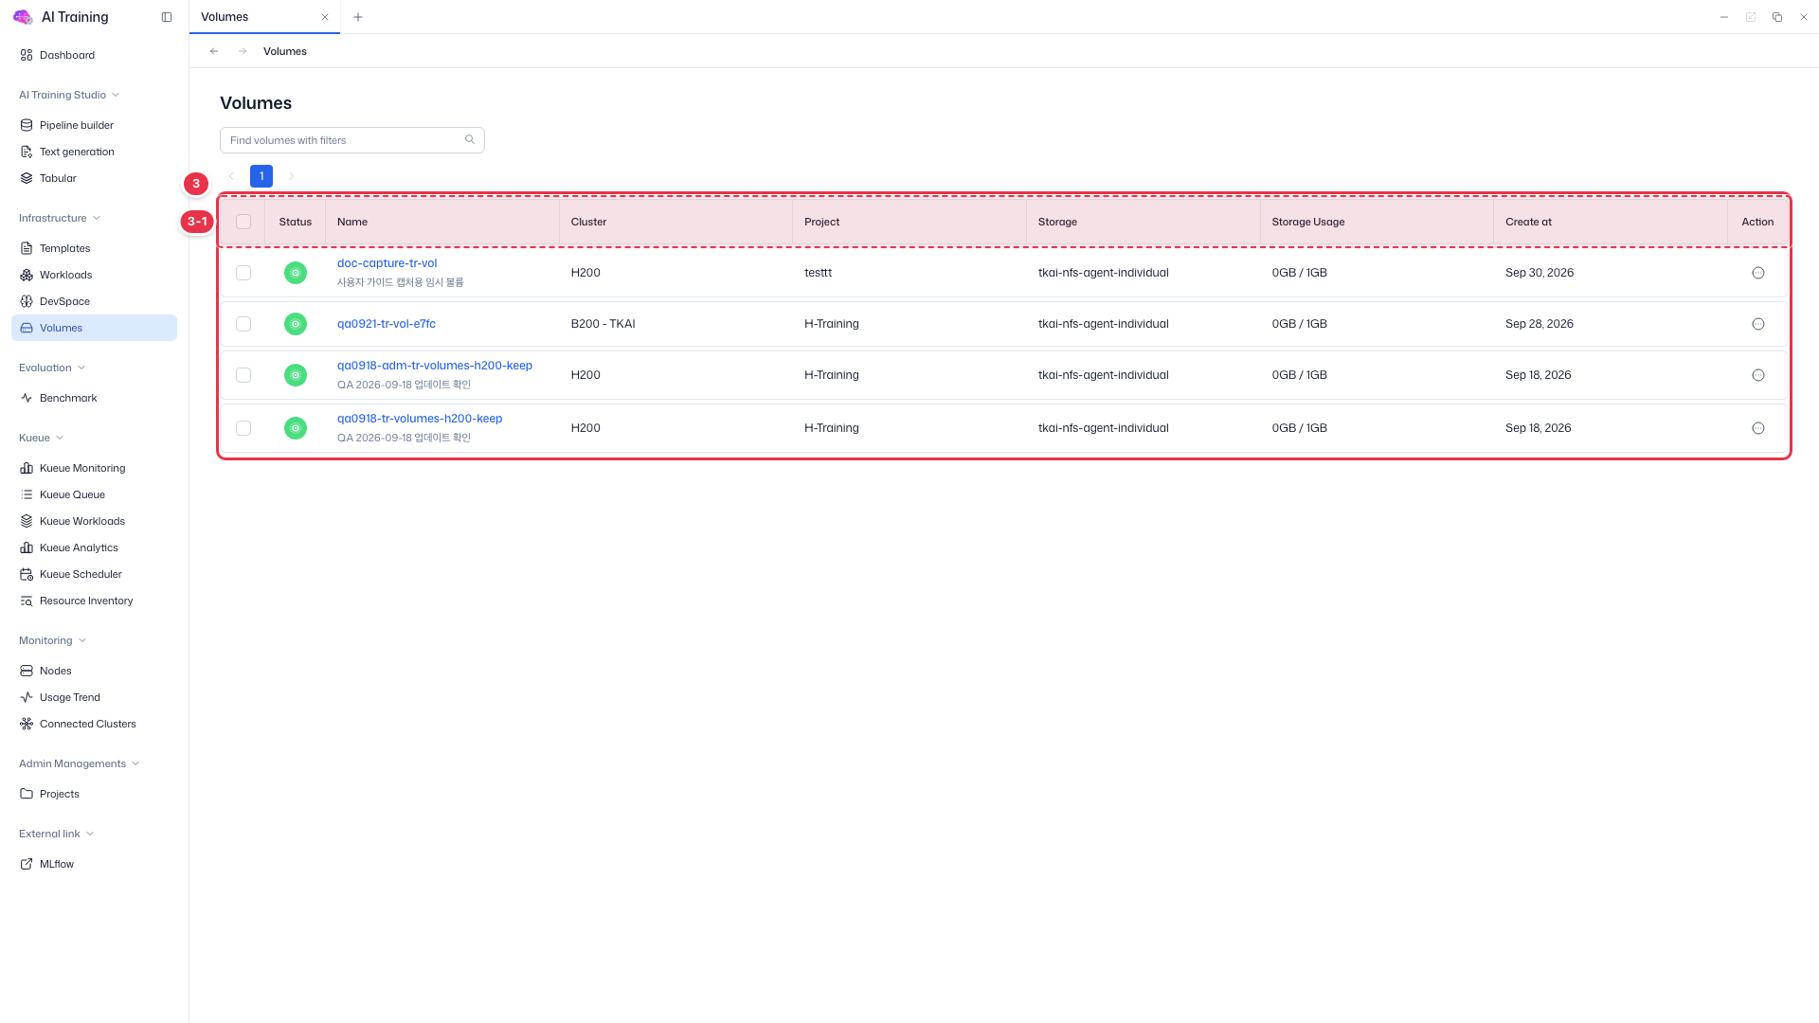
Task: Collapse the Monitoring section
Action: point(53,640)
